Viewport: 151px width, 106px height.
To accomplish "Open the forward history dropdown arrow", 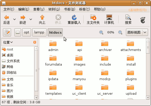I will 31,19.
